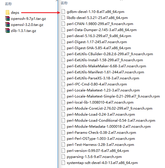Viewport: 165px width, 168px height.
Task: Select perl-Module-Load-Conditional-0.54-3 rpm file name
Action: click(111, 121)
